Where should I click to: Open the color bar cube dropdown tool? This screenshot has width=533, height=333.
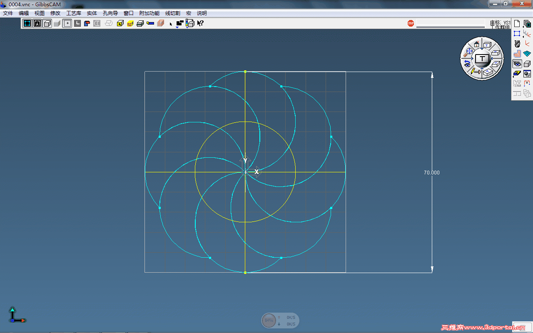(190, 24)
